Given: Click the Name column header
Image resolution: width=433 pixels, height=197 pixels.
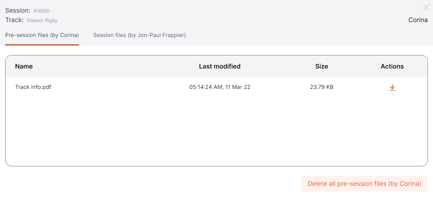Looking at the screenshot, I should (24, 67).
